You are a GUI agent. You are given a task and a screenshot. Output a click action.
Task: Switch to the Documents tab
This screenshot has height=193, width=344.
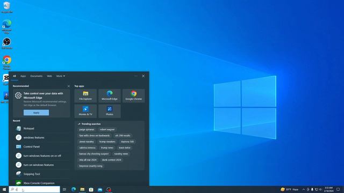(37, 76)
